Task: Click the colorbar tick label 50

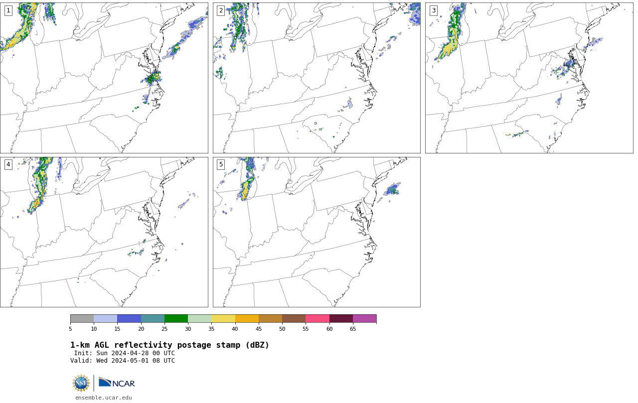Action: click(282, 329)
